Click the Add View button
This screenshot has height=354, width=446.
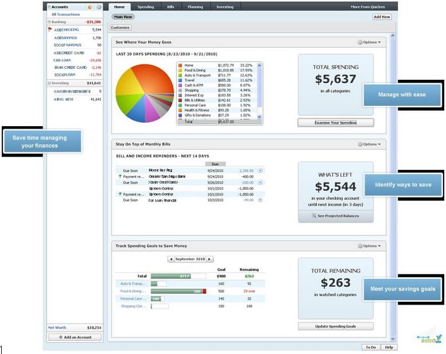382,17
